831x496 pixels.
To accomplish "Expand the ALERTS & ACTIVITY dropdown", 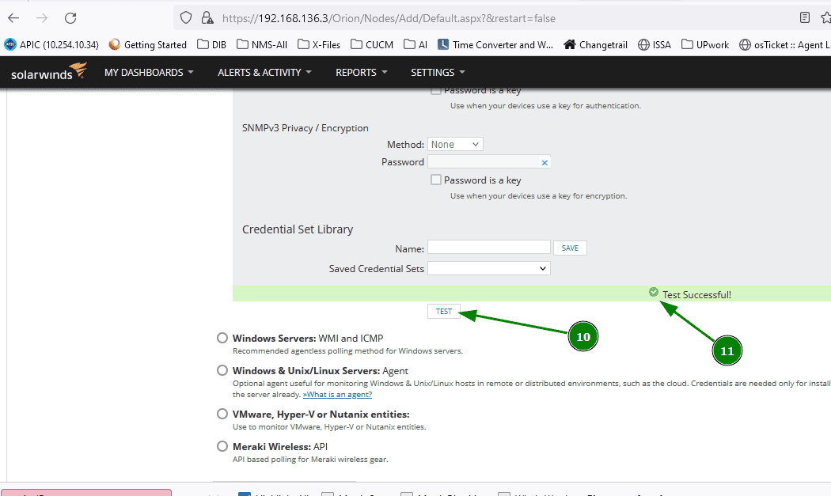I will pos(262,72).
